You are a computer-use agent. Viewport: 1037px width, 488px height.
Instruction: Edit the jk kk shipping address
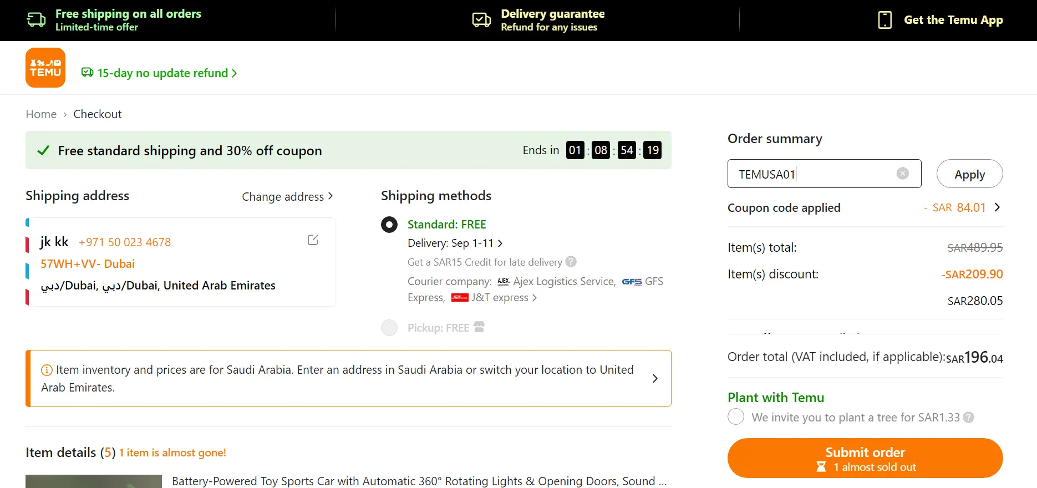click(x=313, y=240)
